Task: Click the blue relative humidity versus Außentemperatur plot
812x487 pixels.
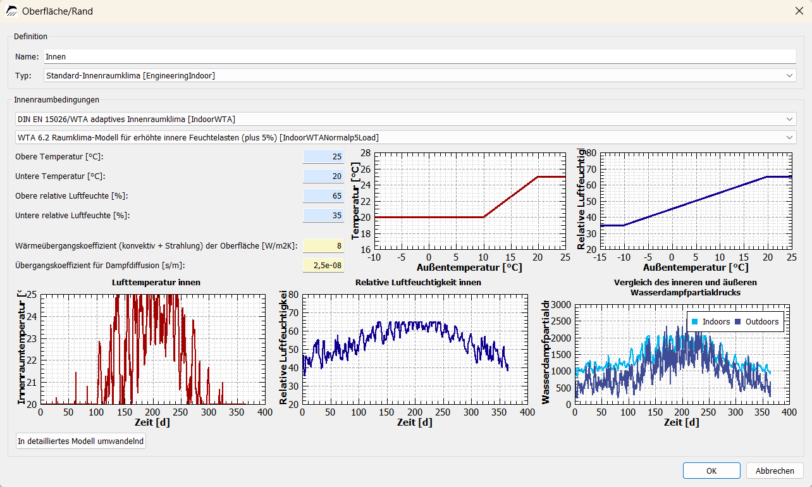Action: pyautogui.click(x=695, y=200)
